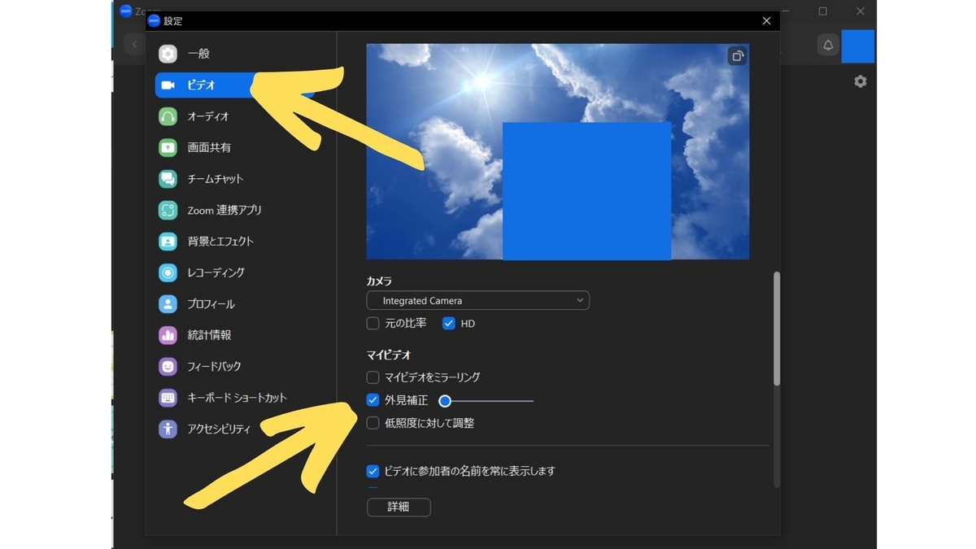Click the Share Screen (画面共有) icon

pos(168,148)
